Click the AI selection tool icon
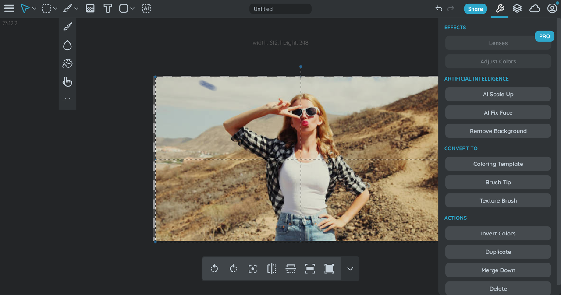This screenshot has width=561, height=295. click(146, 8)
